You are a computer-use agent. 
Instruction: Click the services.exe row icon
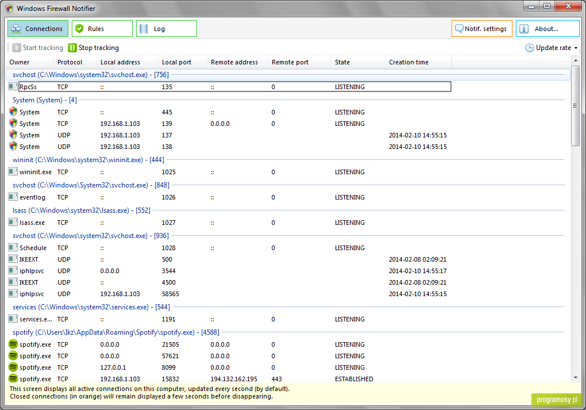13,319
